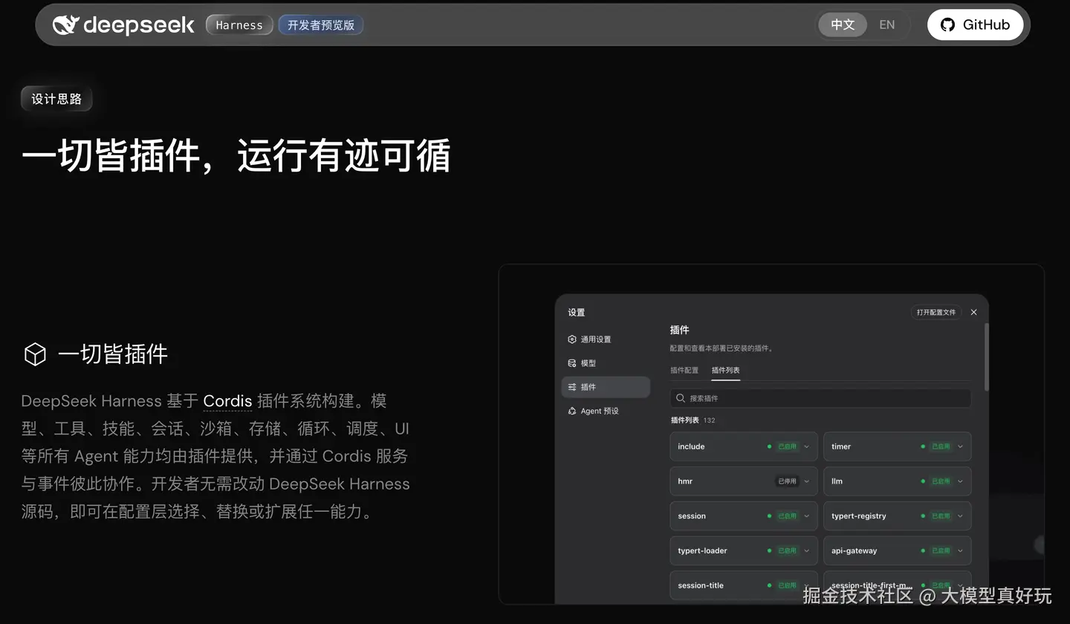Expand the hmr plugin chevron
The width and height of the screenshot is (1070, 624).
[807, 481]
